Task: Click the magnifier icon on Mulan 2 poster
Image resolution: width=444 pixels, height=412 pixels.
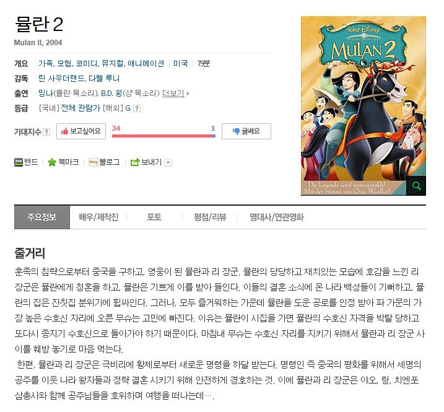Action: [416, 186]
